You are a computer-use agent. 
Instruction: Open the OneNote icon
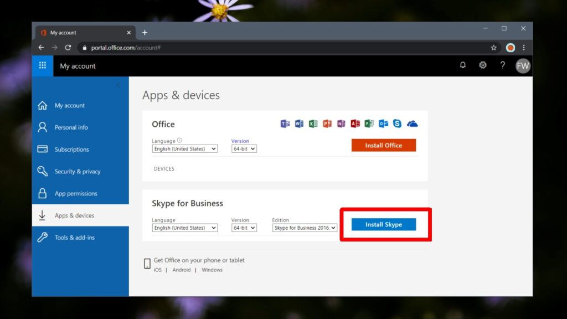341,124
